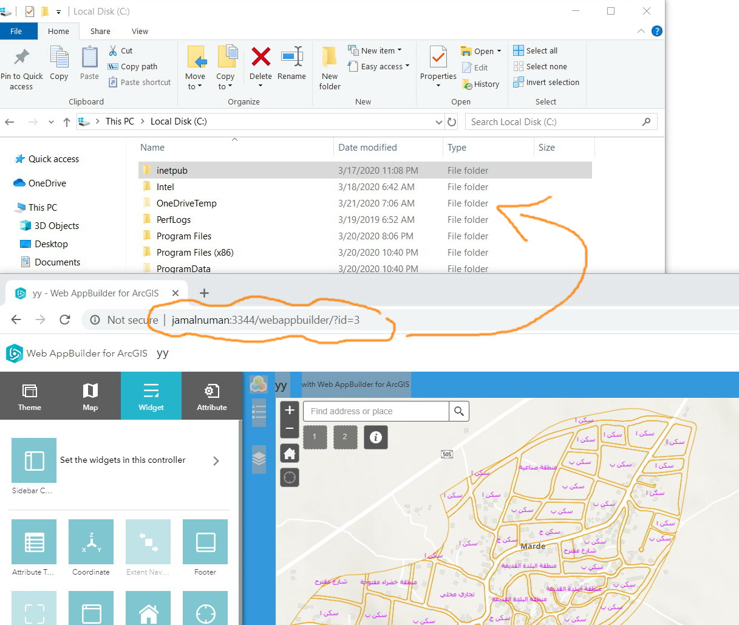Click Paste shortcut in ribbon
Viewport: 739px width, 625px height.
(x=139, y=82)
